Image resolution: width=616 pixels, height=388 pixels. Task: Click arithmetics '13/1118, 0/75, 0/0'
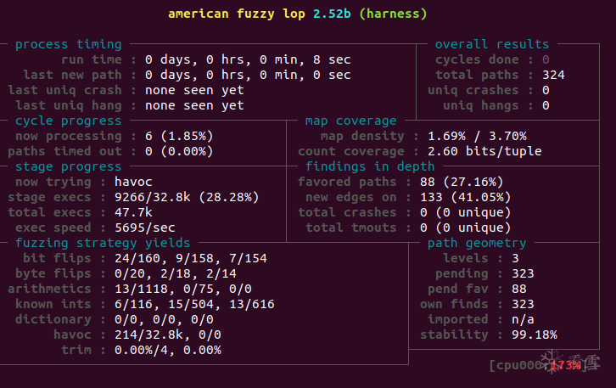click(183, 290)
